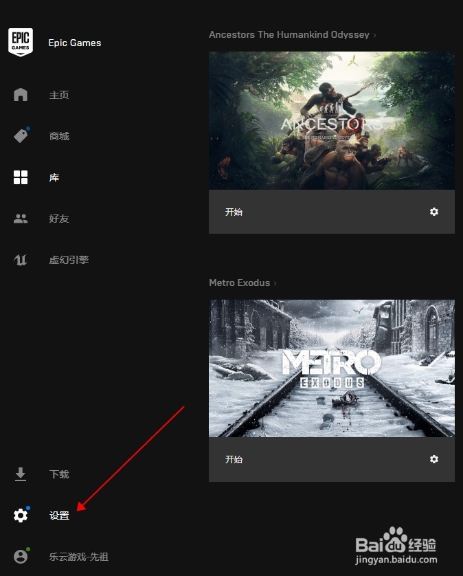This screenshot has height=576, width=463.
Task: Select 库 menu item
Action: tap(54, 177)
